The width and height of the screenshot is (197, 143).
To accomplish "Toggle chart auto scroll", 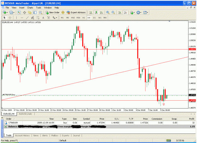I will pos(120,12).
